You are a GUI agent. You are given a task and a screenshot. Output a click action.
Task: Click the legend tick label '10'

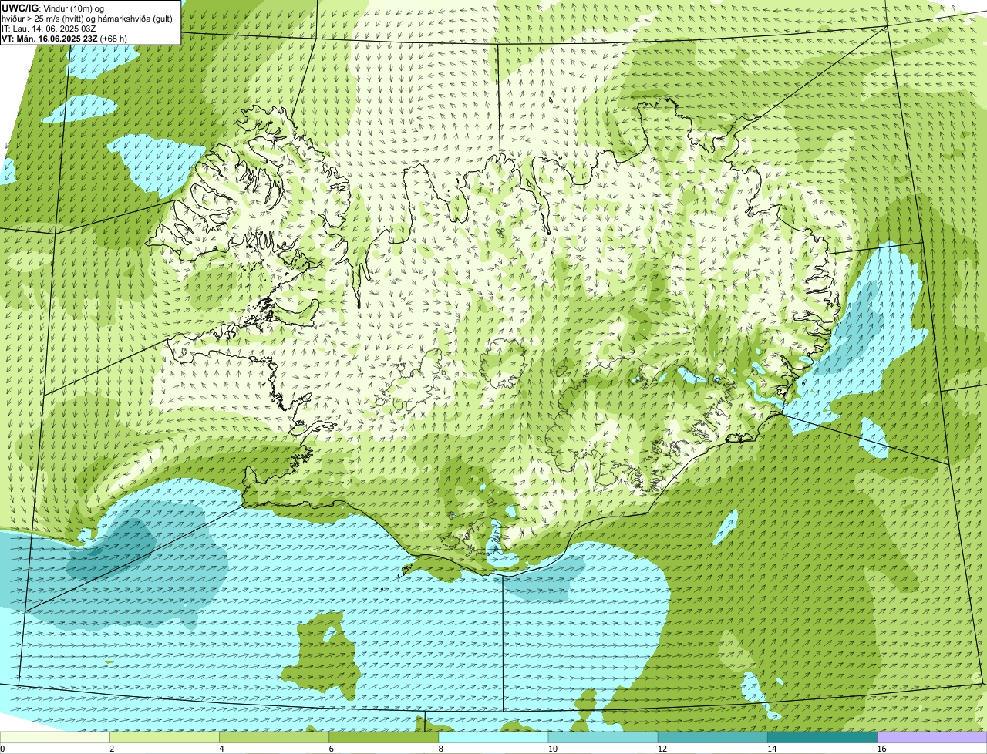(552, 749)
